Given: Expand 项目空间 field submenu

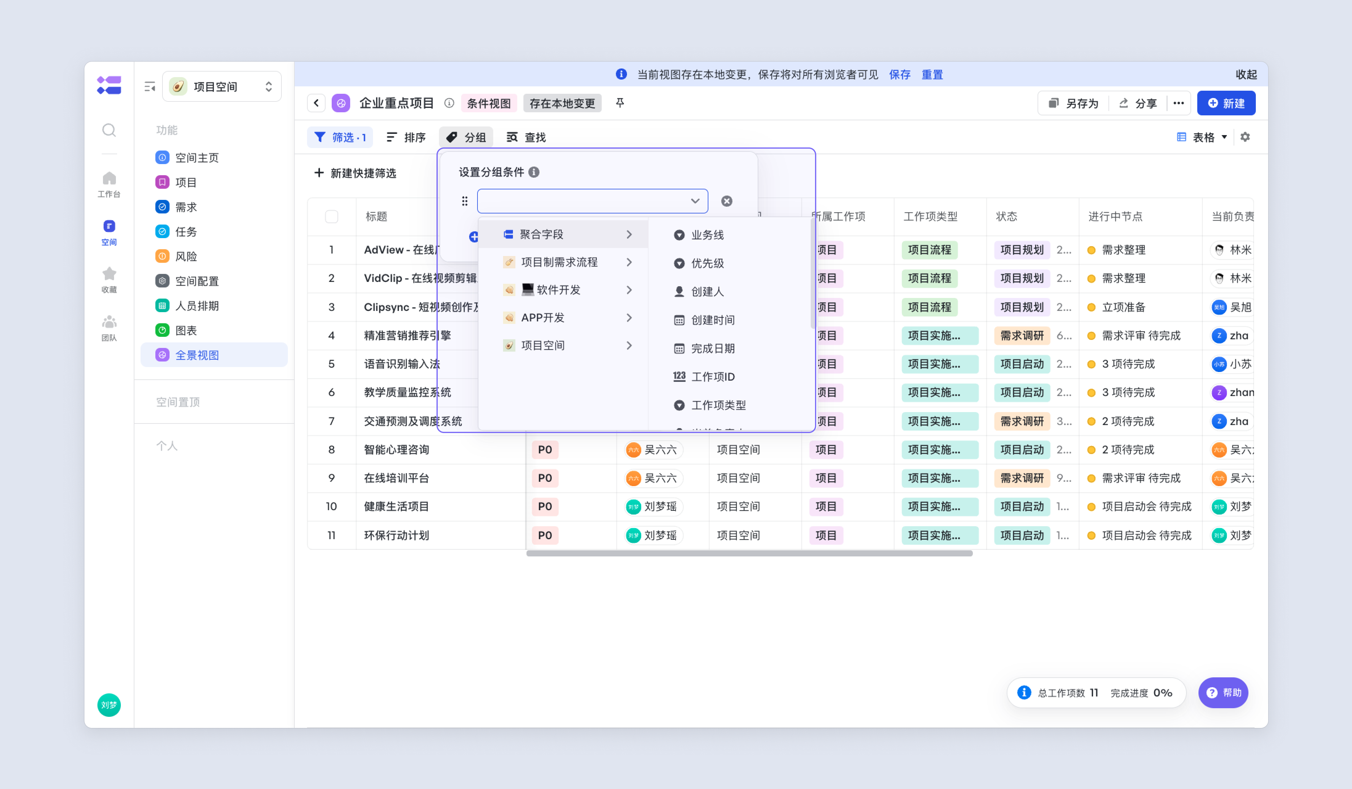Looking at the screenshot, I should tap(563, 345).
